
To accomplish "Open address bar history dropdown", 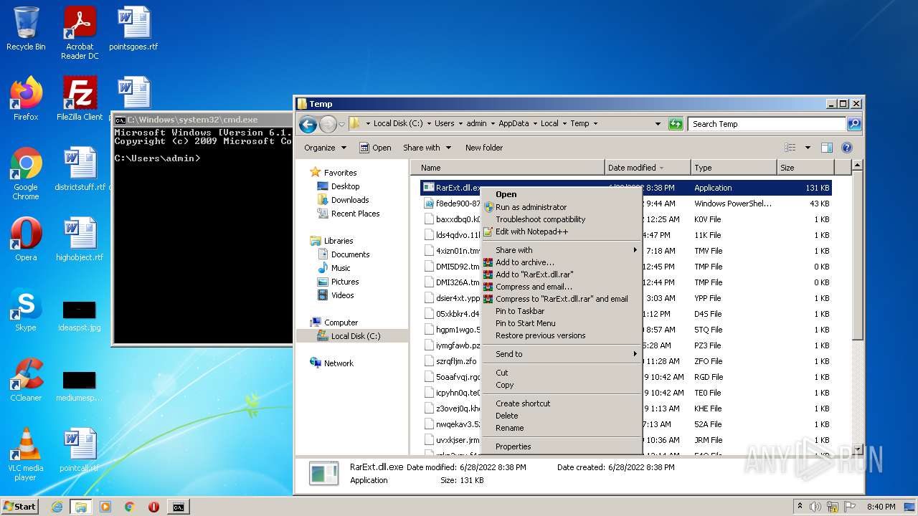I will 658,124.
